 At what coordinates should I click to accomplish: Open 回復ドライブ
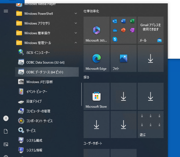tap(47, 101)
